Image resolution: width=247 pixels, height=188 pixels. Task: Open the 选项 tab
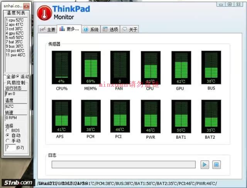(110, 29)
